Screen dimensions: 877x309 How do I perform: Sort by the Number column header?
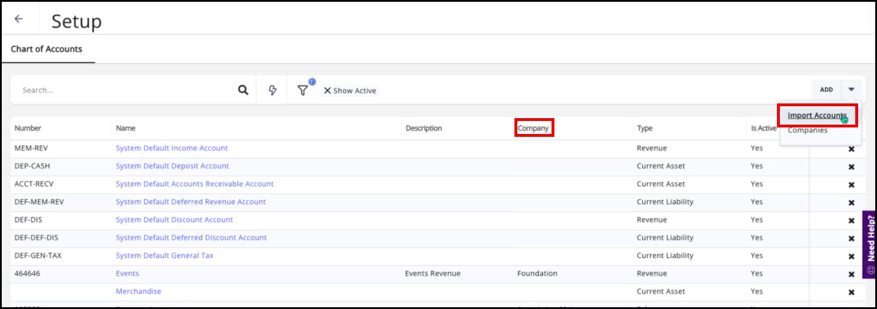click(28, 128)
